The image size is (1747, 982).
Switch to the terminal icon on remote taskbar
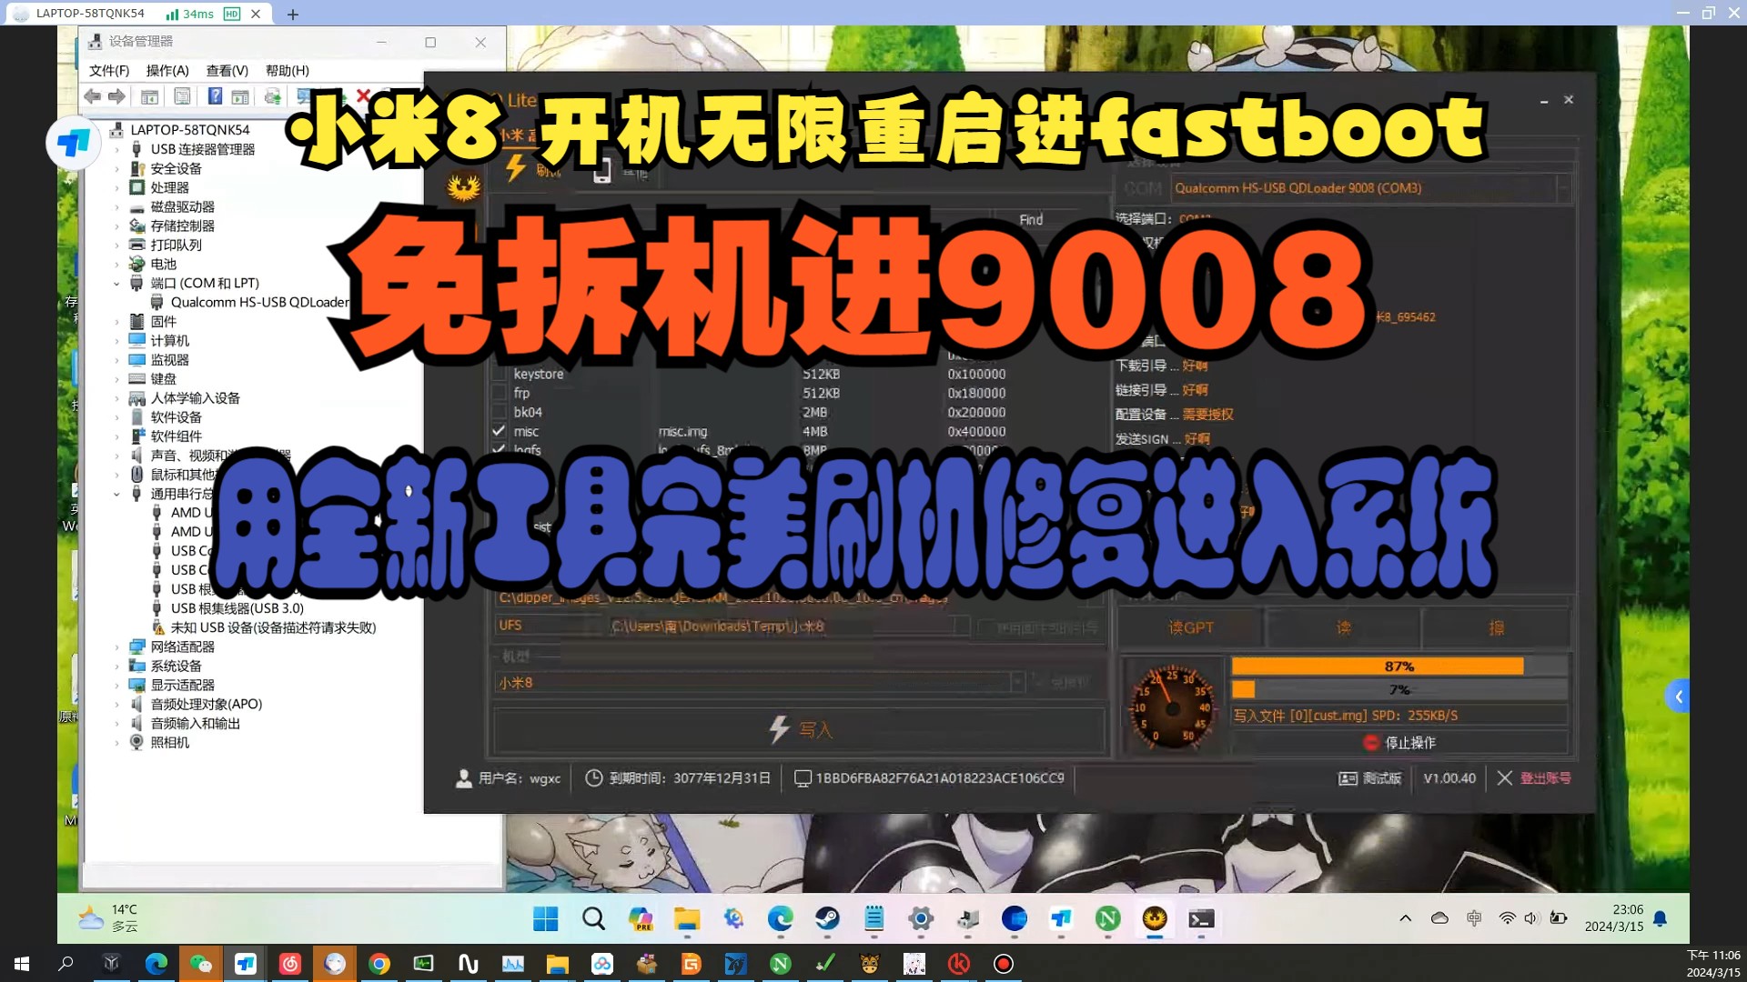coord(1201,919)
